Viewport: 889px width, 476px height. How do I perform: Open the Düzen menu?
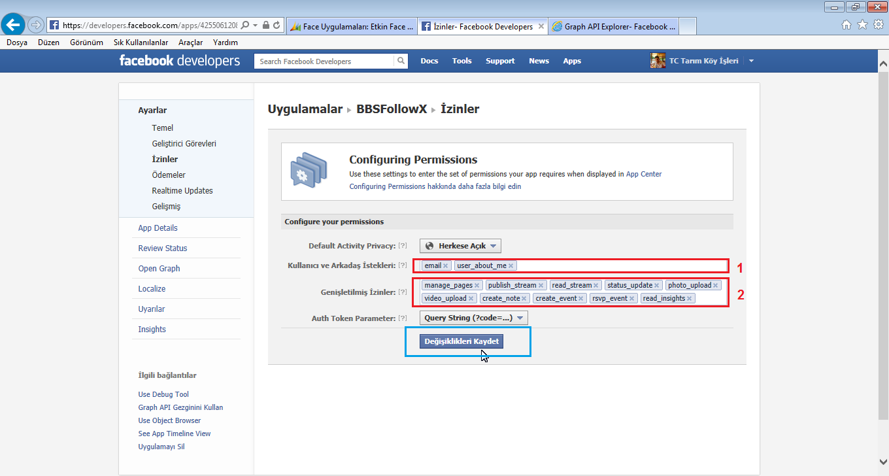tap(48, 42)
